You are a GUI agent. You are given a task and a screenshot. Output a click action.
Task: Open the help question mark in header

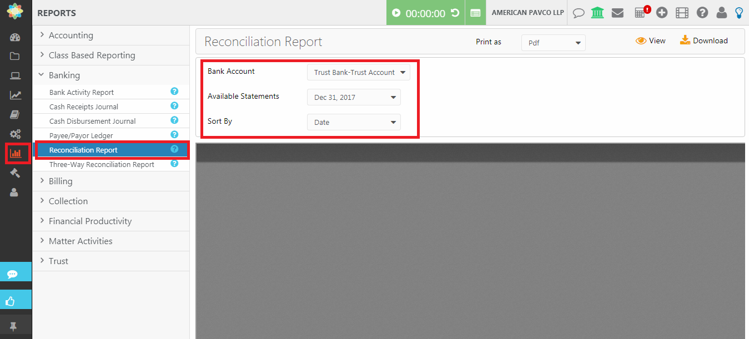[702, 13]
